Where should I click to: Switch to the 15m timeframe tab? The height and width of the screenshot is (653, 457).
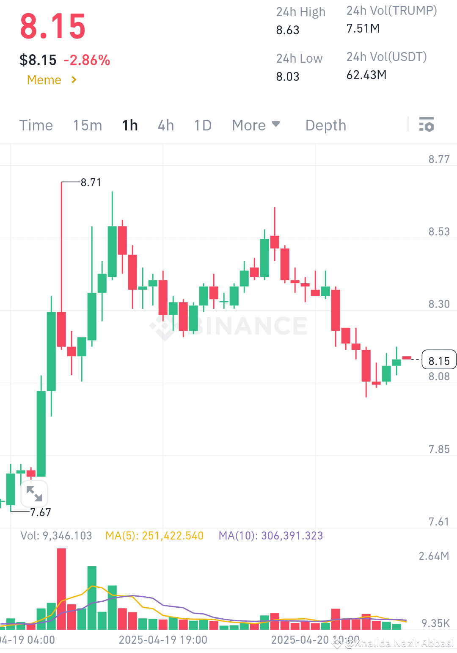click(x=88, y=125)
